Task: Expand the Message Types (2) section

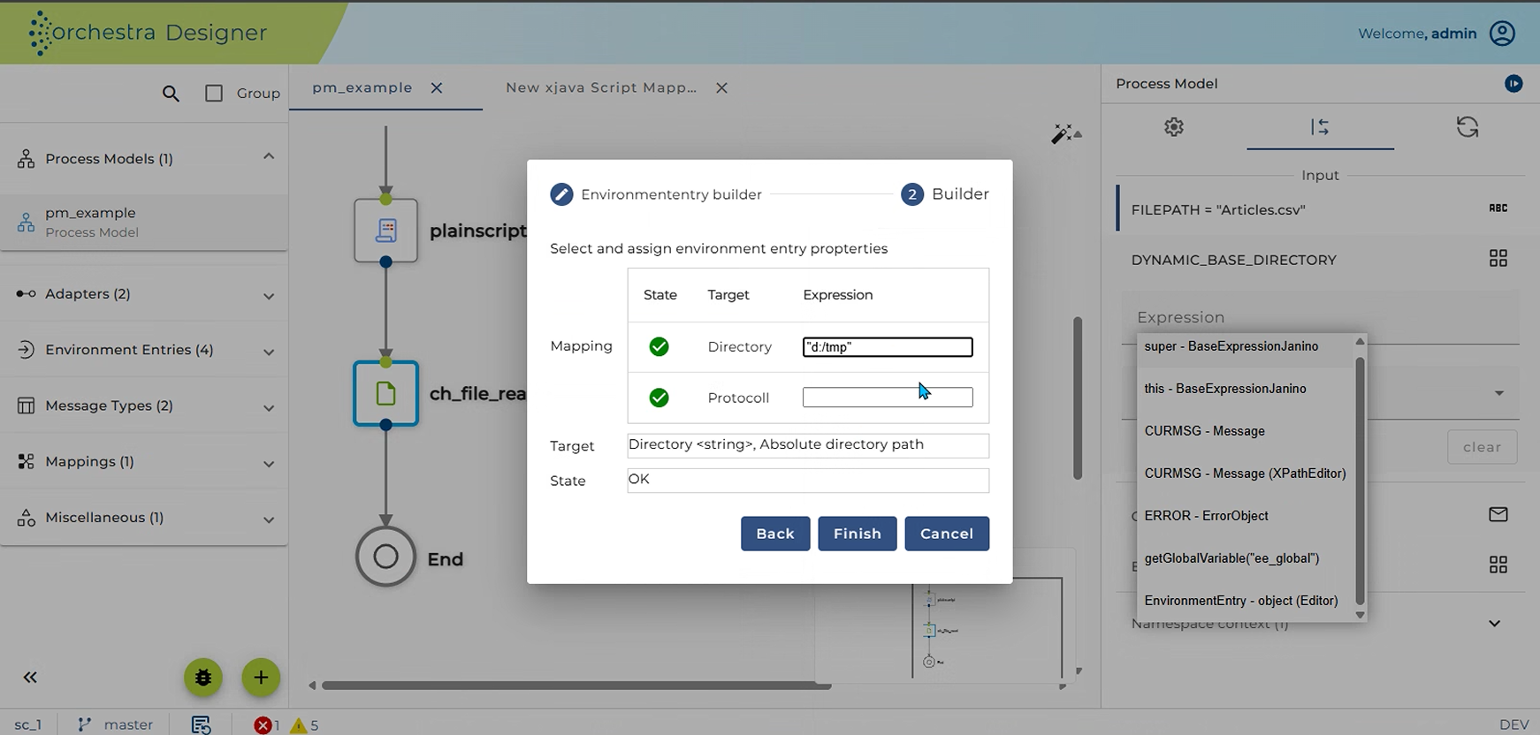Action: point(269,408)
